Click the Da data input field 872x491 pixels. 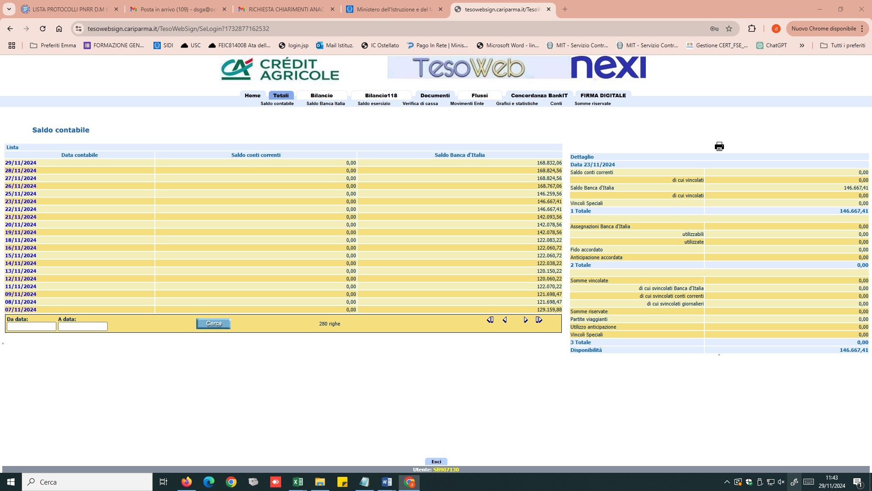31,326
